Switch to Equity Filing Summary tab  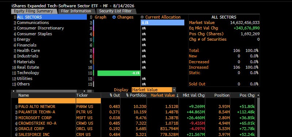pos(33,11)
